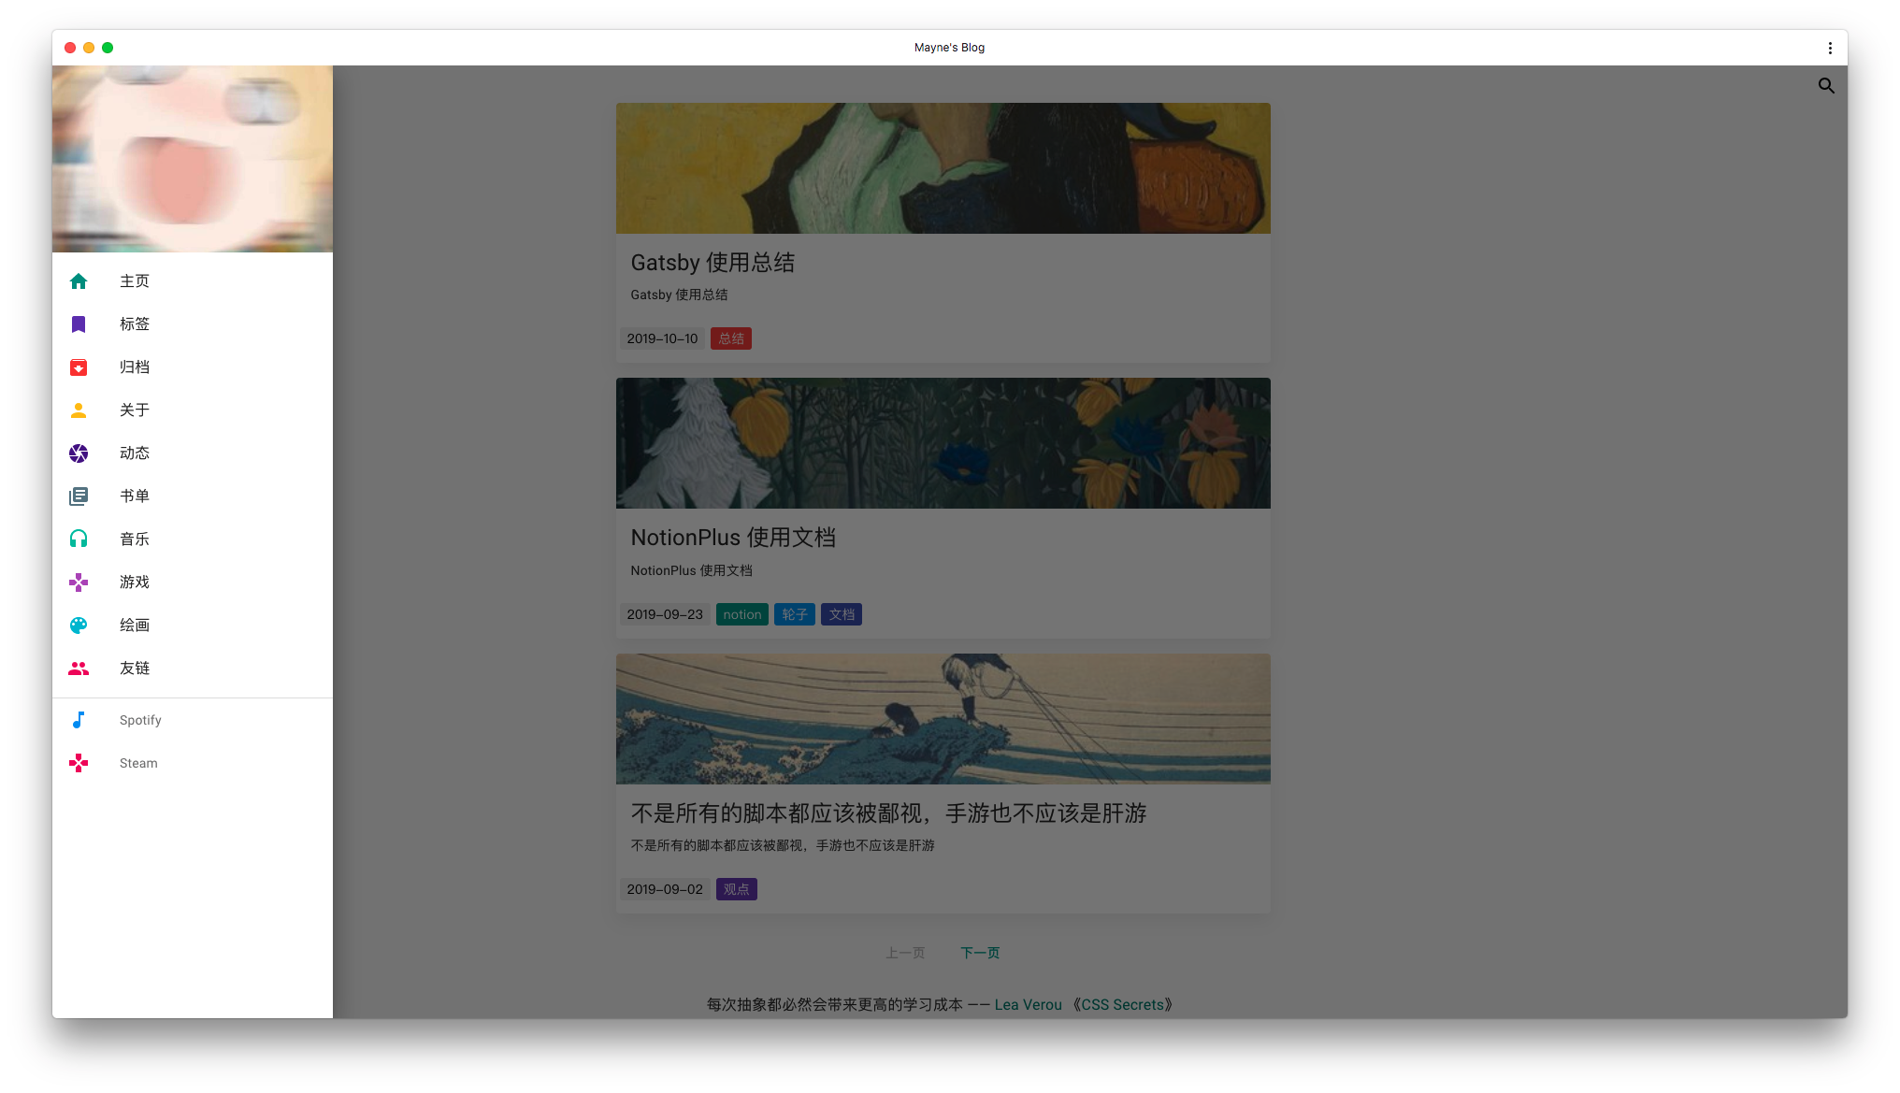Open 归档 in the navigation drawer
Screen dimensions: 1900x1093
(193, 367)
